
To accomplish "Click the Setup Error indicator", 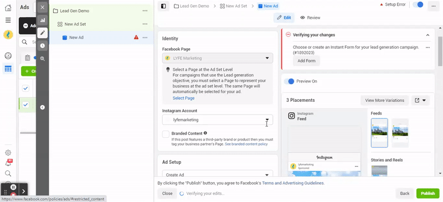I will (x=393, y=4).
